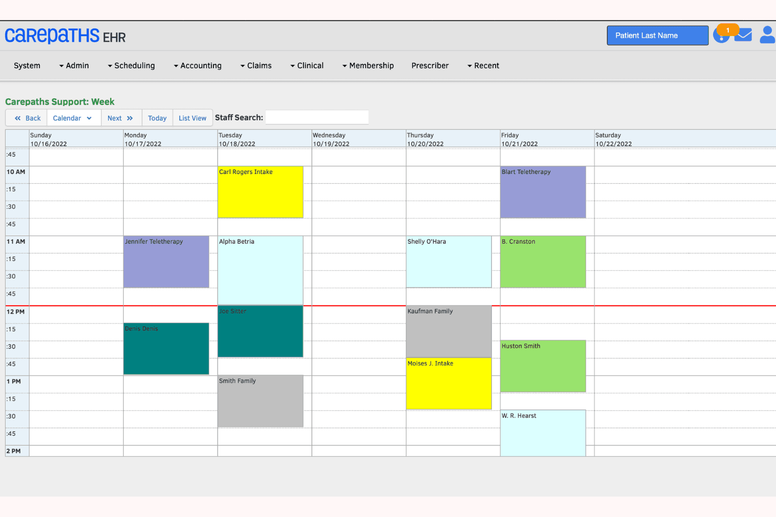776x517 pixels.
Task: Expand the Clinical menu
Action: click(x=307, y=65)
